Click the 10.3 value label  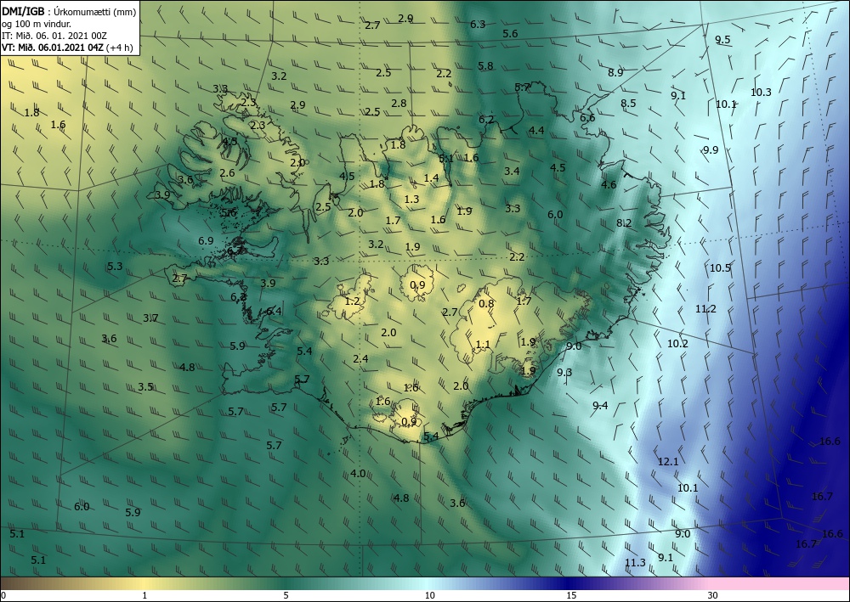click(x=761, y=92)
